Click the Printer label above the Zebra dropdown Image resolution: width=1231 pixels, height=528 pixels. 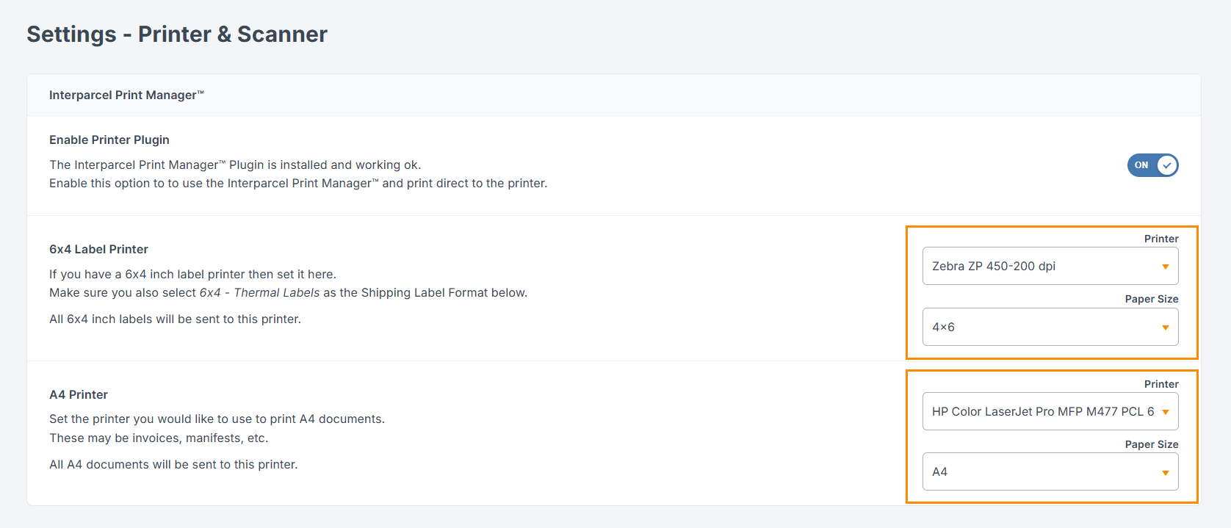tap(1160, 239)
